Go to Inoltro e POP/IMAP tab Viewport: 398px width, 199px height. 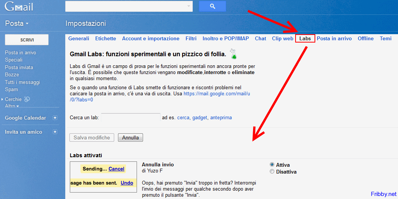226,39
